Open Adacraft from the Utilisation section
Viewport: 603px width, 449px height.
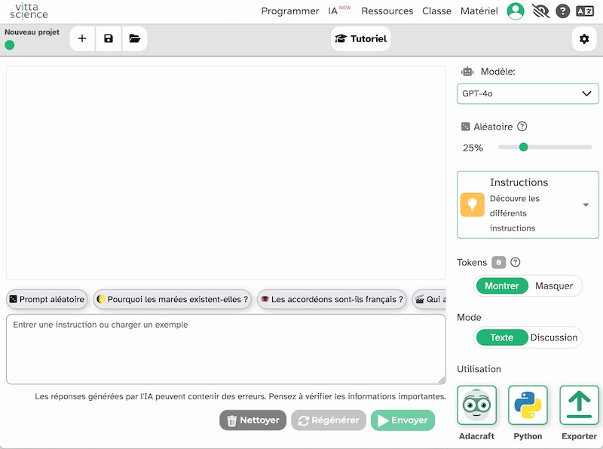(476, 405)
